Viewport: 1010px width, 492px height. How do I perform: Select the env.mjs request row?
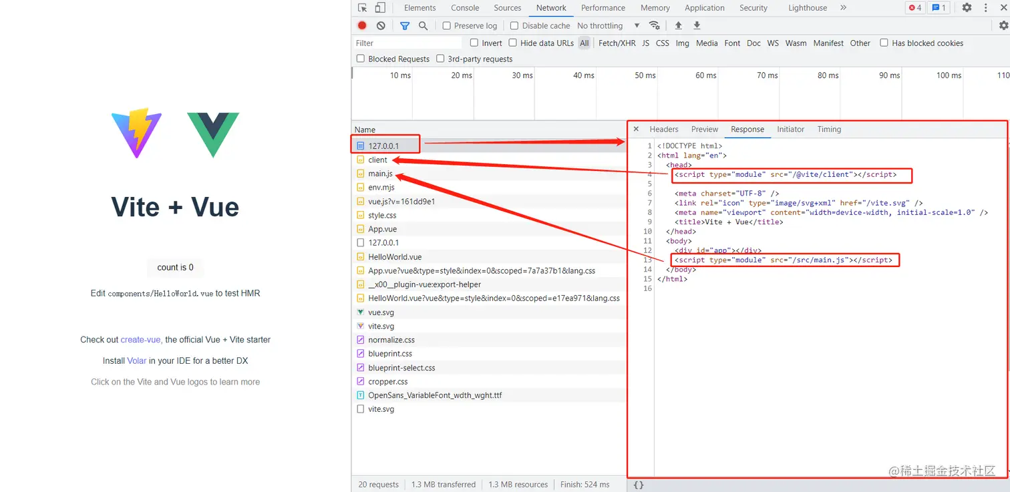point(489,188)
